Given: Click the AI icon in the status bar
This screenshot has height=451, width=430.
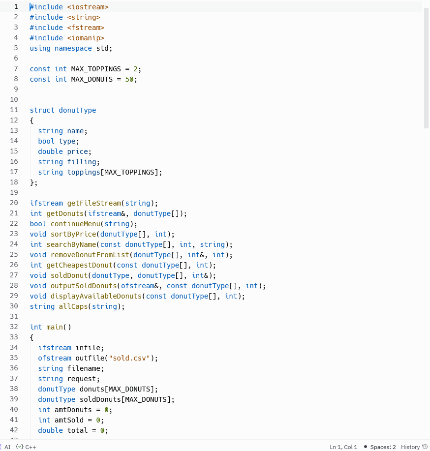Looking at the screenshot, I should click(6, 447).
